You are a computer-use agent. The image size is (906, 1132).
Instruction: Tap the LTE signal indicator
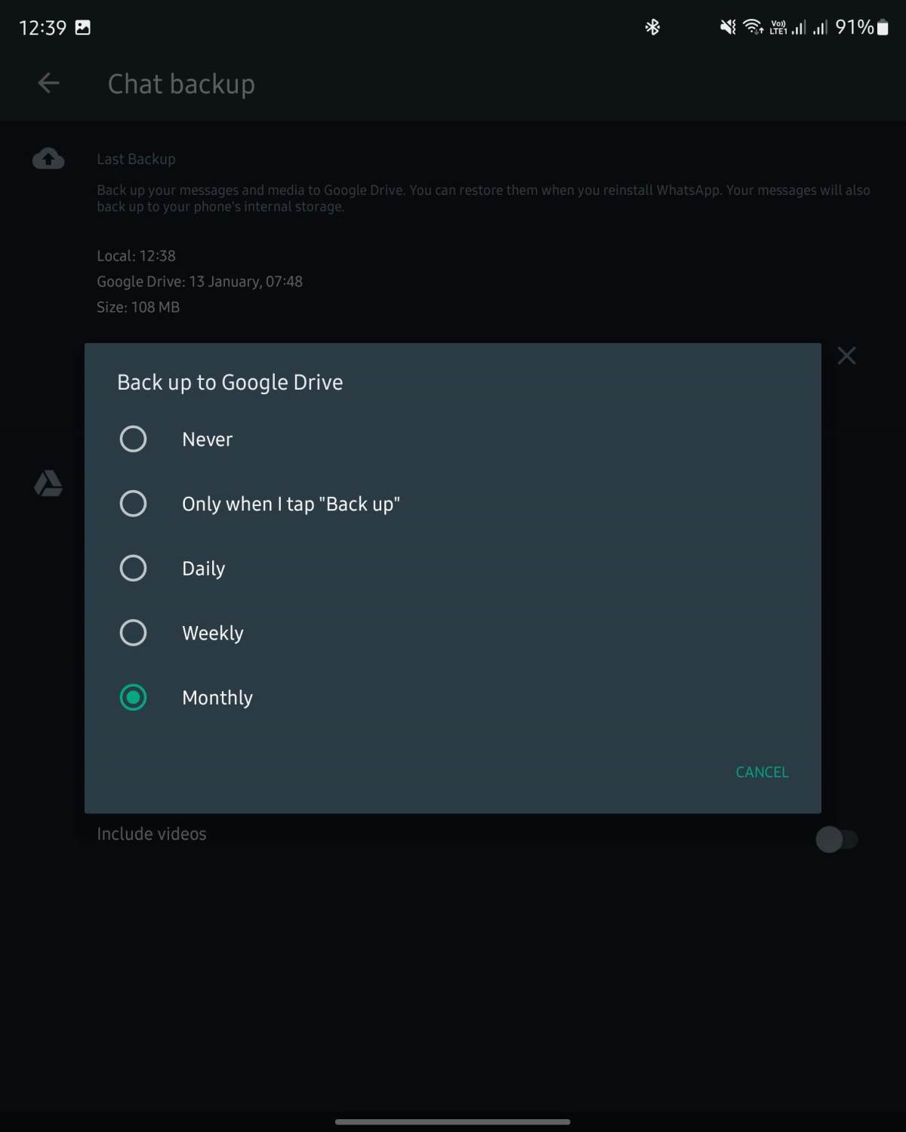(779, 27)
